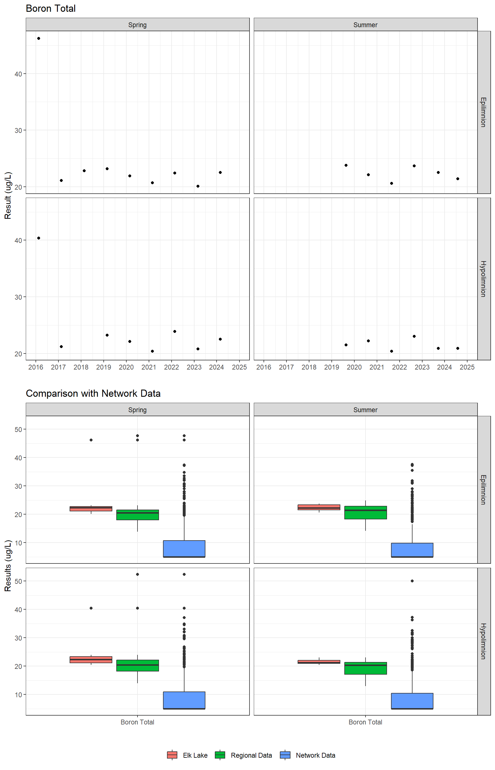Click the 2016 Spring Hypolimnion point near 40

[x=39, y=238]
